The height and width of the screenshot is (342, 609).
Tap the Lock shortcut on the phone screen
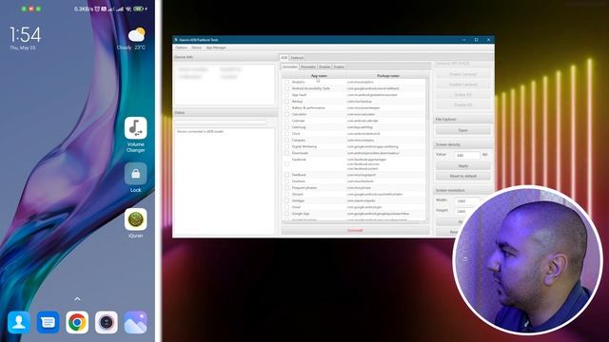(135, 173)
